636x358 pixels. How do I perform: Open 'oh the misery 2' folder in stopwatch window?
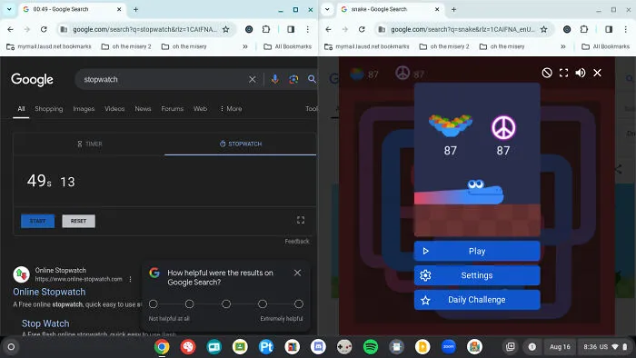pos(126,46)
